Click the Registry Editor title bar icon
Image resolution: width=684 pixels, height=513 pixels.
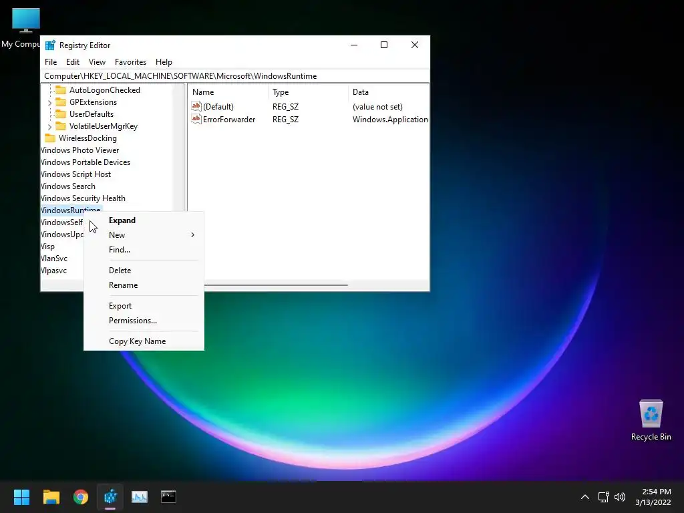coord(50,45)
